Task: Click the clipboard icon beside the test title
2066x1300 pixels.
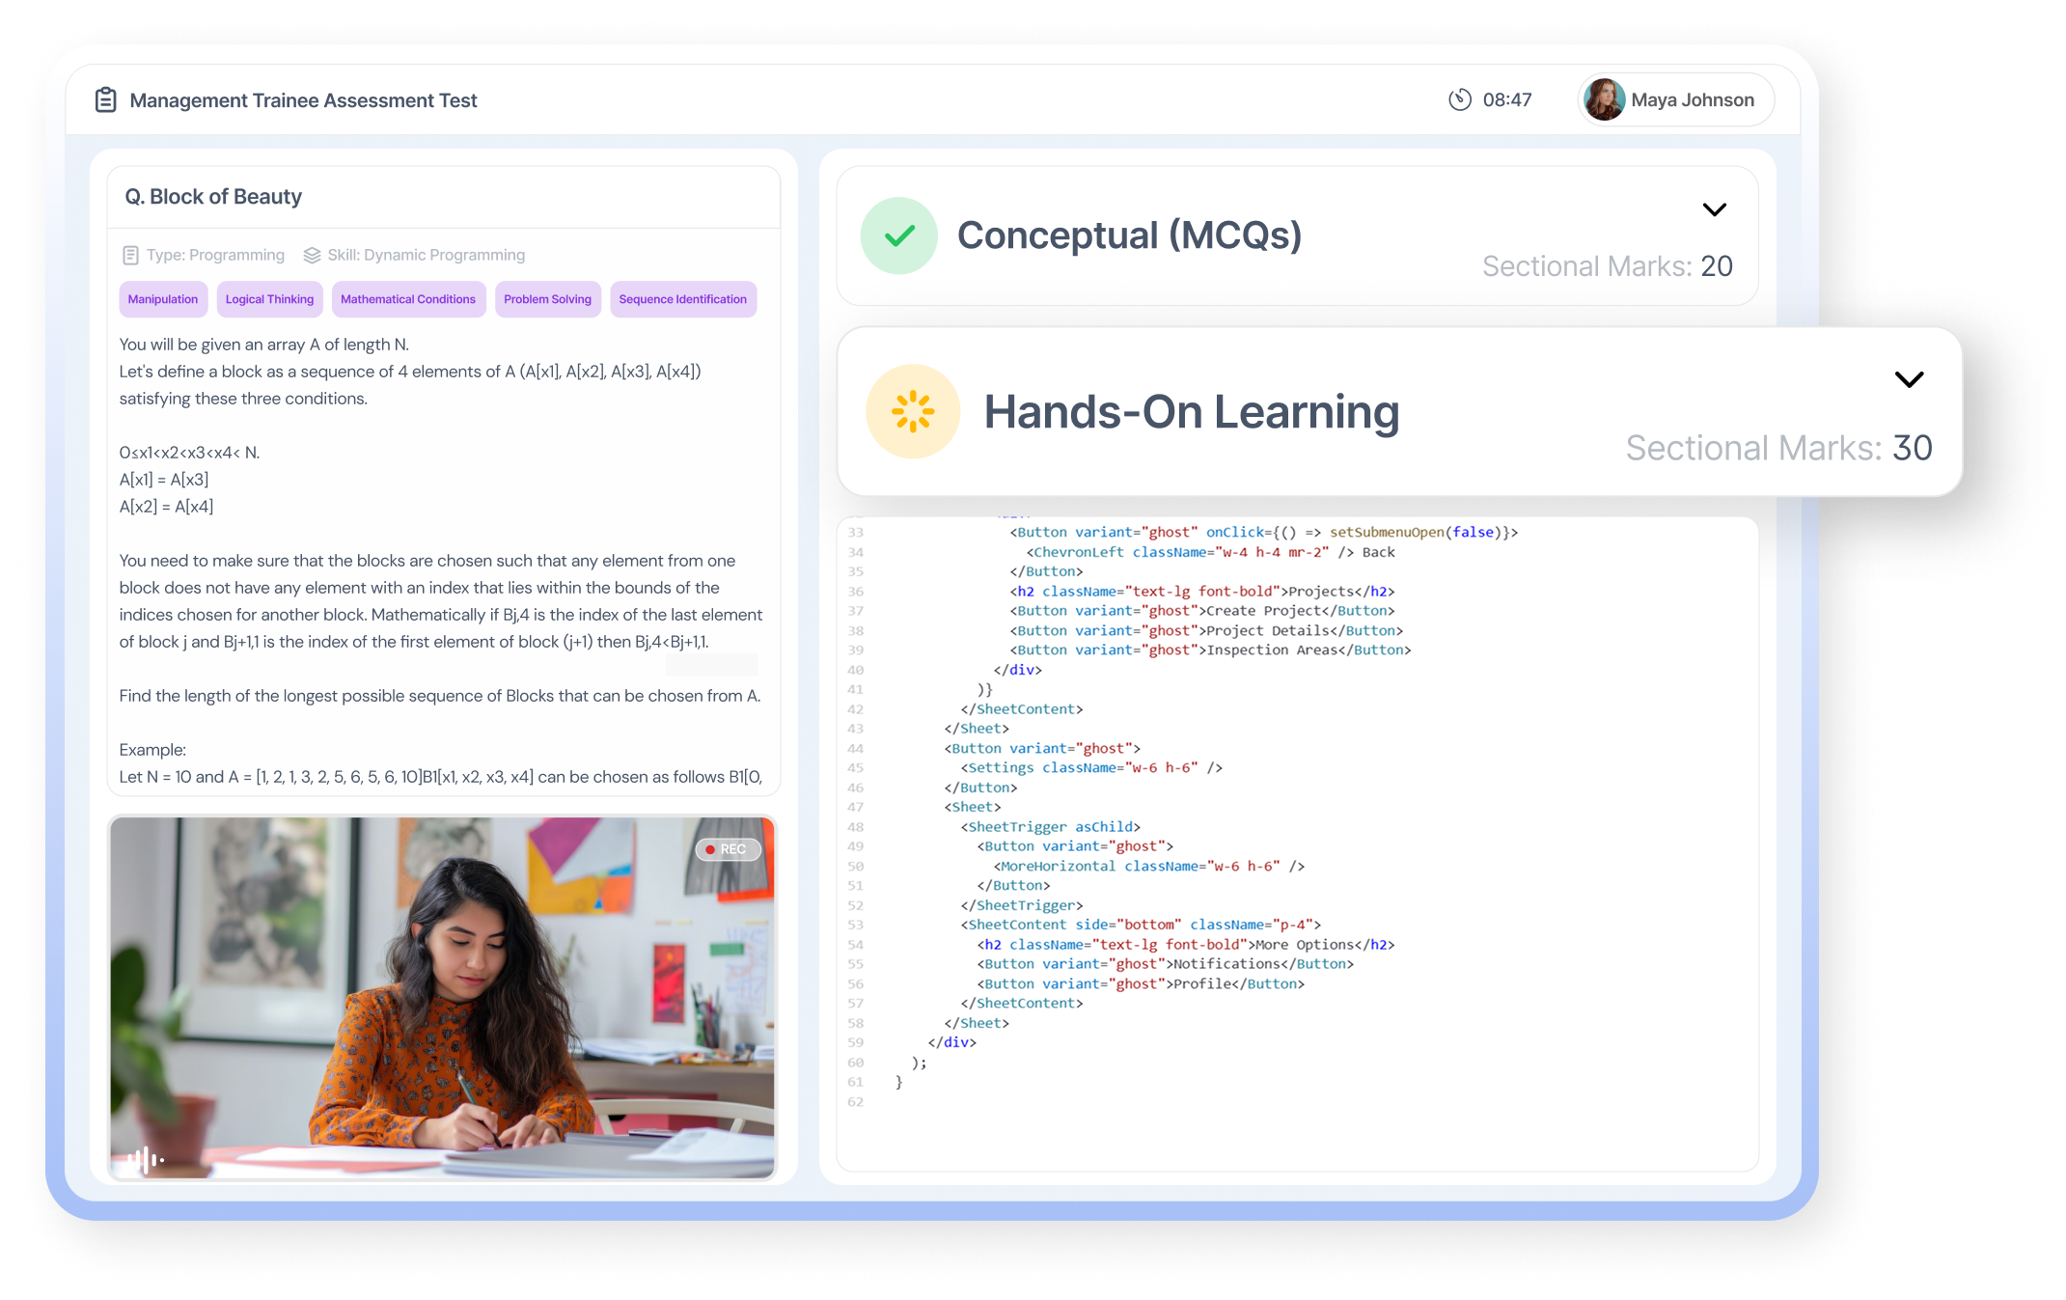Action: click(x=106, y=100)
